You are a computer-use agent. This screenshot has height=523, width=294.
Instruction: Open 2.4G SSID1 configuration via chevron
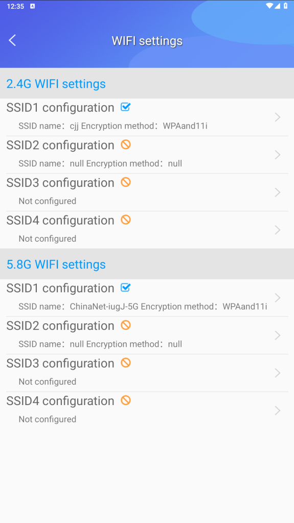(277, 117)
